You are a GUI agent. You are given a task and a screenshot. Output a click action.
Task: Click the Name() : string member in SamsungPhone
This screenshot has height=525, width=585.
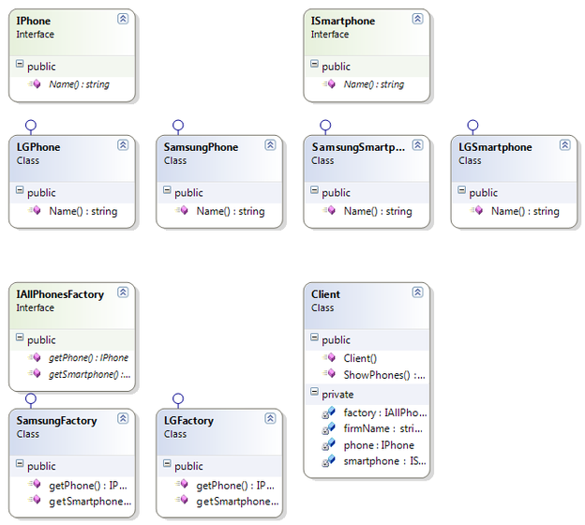tap(230, 211)
